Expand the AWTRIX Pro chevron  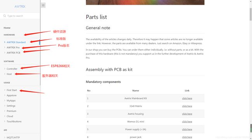(5, 47)
